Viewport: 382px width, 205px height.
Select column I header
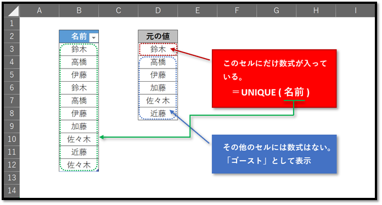click(x=356, y=10)
